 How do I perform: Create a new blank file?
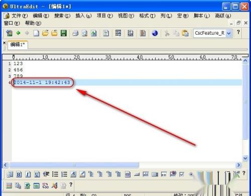[36, 33]
